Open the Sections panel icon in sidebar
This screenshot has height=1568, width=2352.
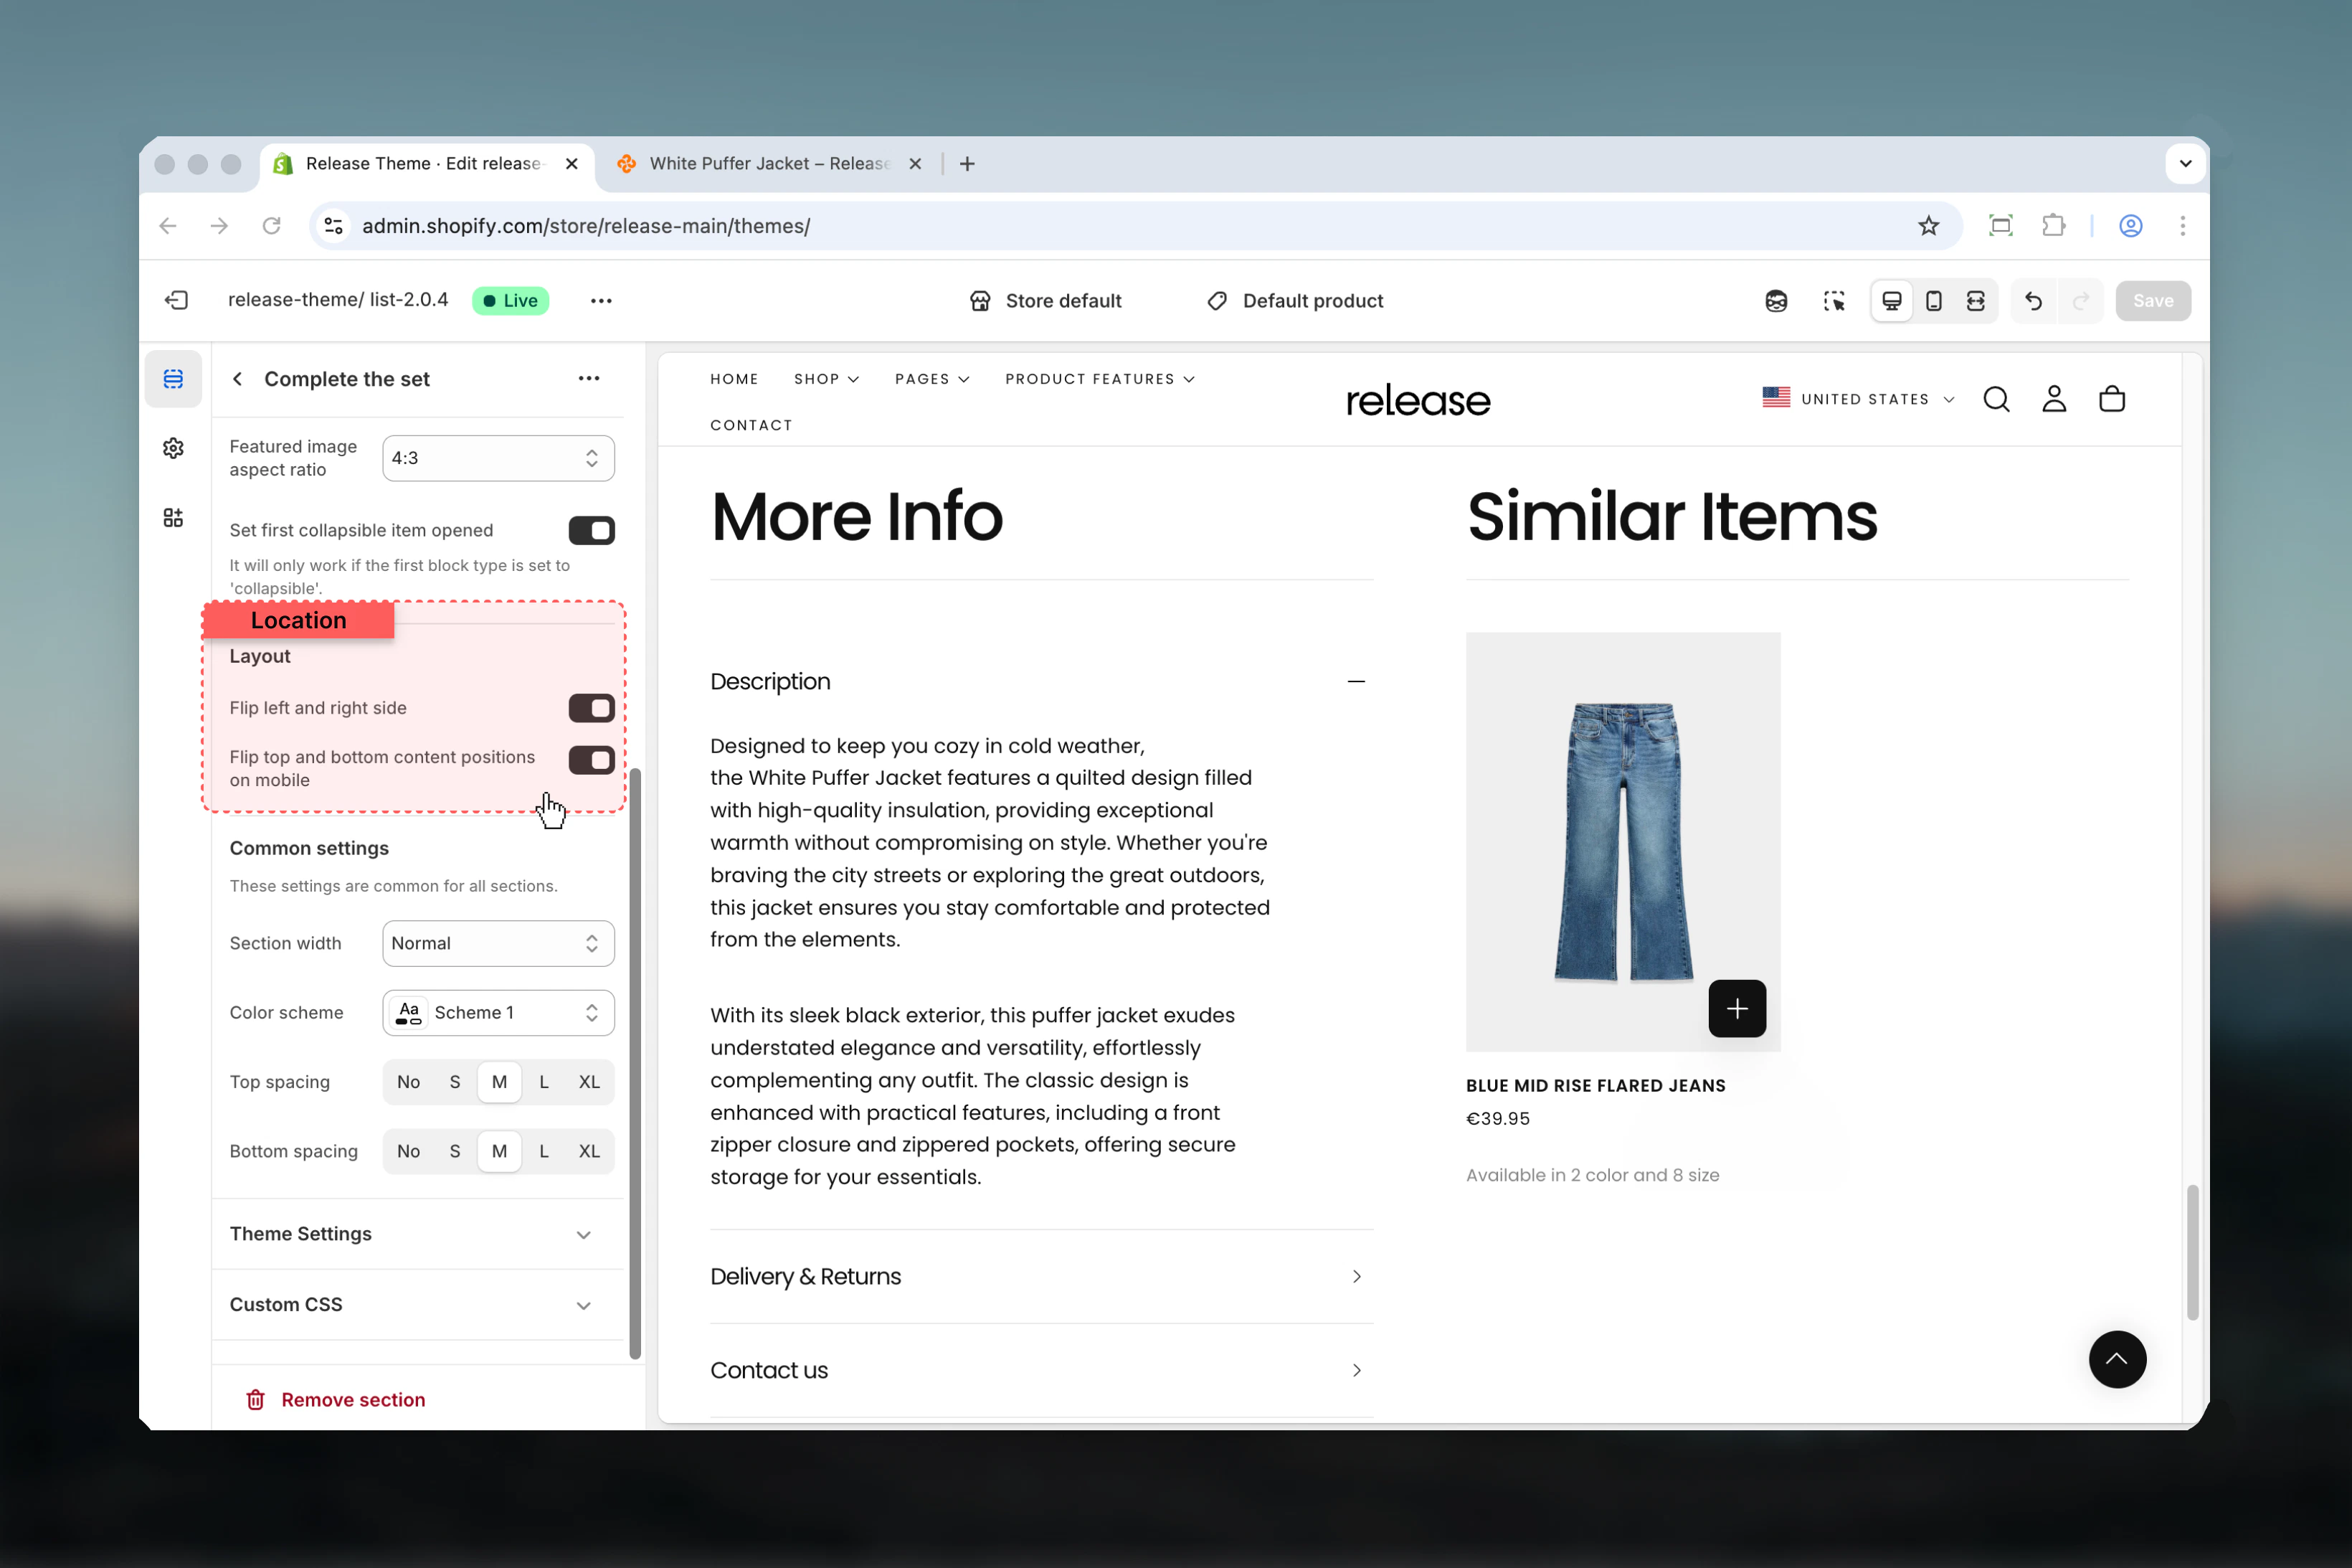click(173, 379)
